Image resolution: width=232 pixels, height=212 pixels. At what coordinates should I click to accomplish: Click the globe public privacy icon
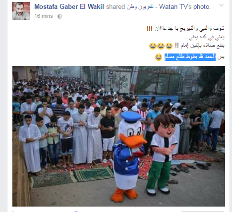(x=59, y=16)
